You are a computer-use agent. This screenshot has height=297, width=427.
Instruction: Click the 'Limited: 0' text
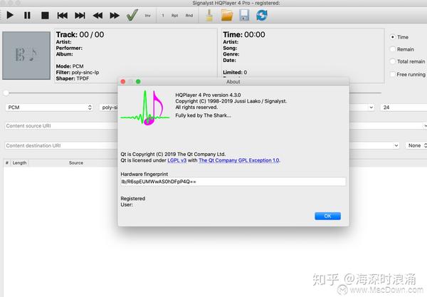coord(235,72)
